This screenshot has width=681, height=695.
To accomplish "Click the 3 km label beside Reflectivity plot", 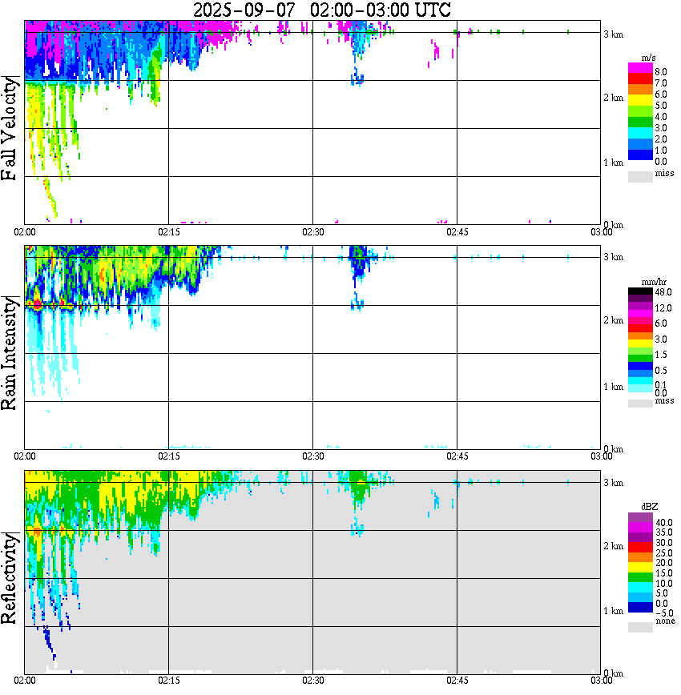I will (x=613, y=483).
